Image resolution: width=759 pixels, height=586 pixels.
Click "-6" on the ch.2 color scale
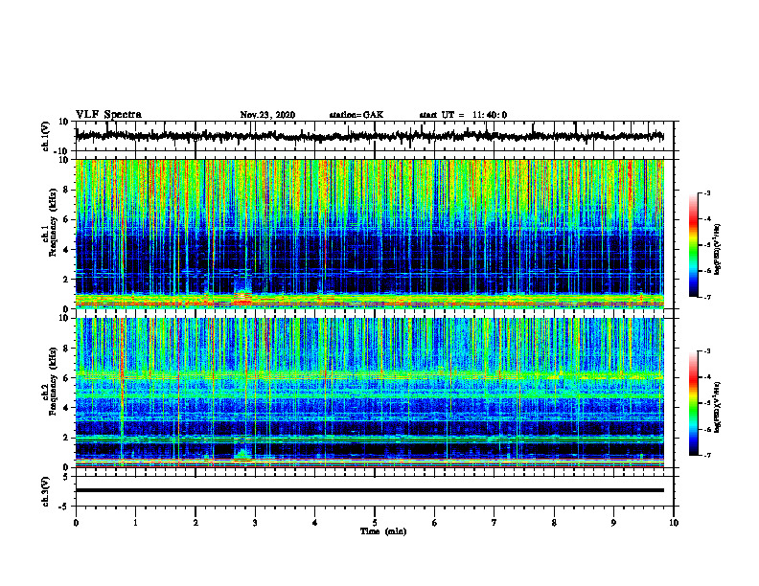(706, 429)
